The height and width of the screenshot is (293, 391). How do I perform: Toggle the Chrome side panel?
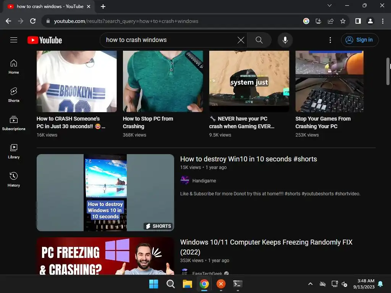pos(358,21)
